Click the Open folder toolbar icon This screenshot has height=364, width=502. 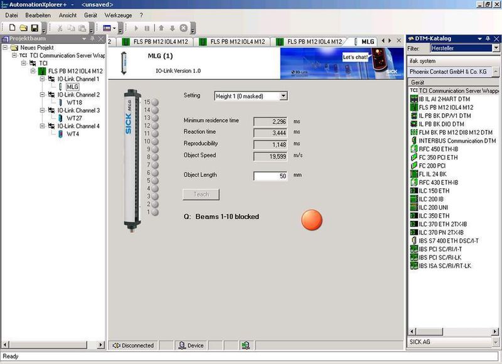[23, 28]
